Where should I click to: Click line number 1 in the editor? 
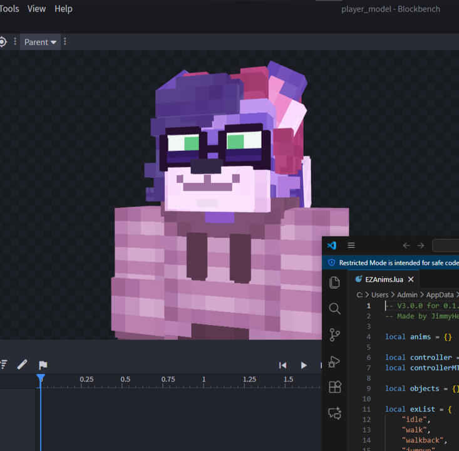pos(369,306)
